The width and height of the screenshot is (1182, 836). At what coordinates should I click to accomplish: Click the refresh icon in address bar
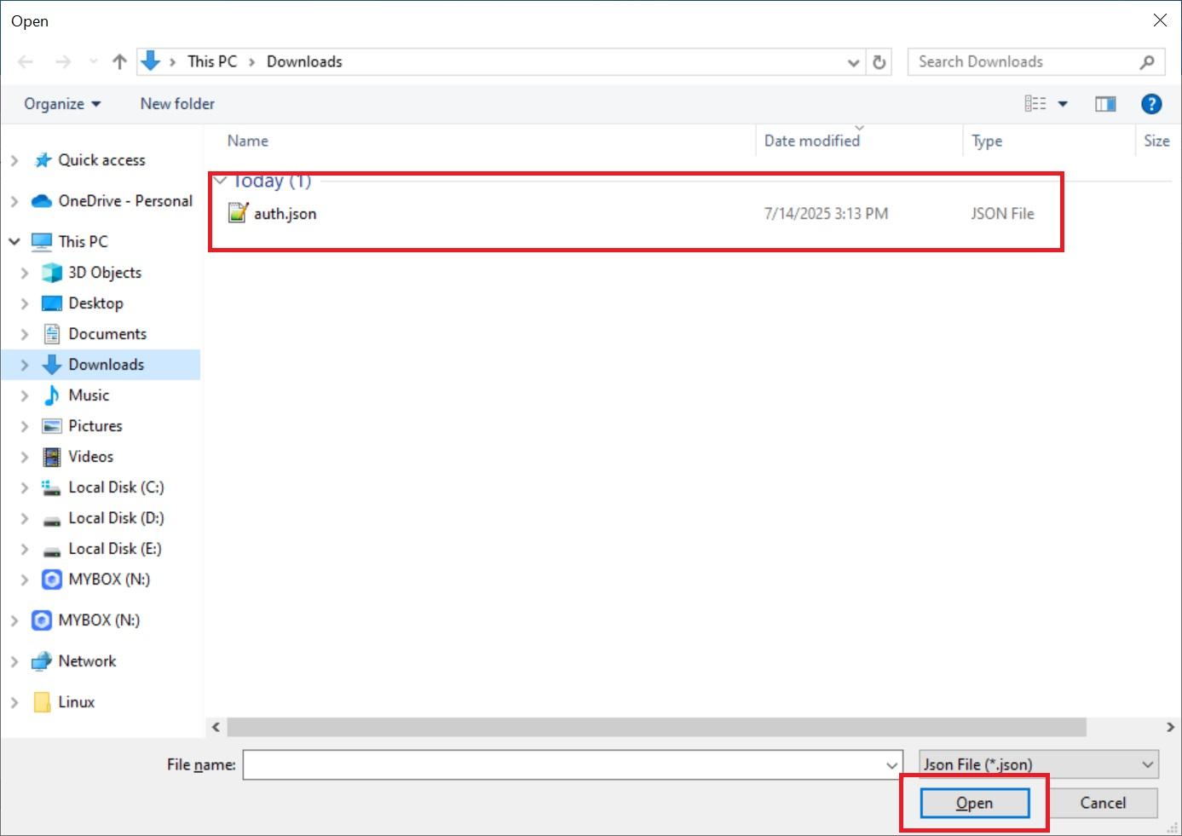point(879,62)
